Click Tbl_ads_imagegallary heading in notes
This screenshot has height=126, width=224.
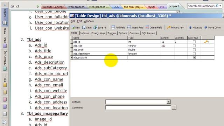pyautogui.click(x=47, y=113)
